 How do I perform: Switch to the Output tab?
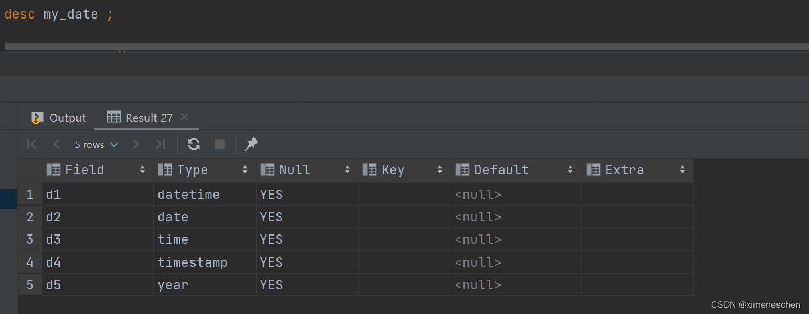(59, 118)
